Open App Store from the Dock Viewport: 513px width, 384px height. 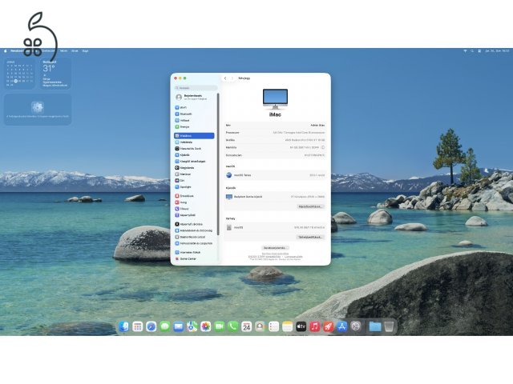342,326
